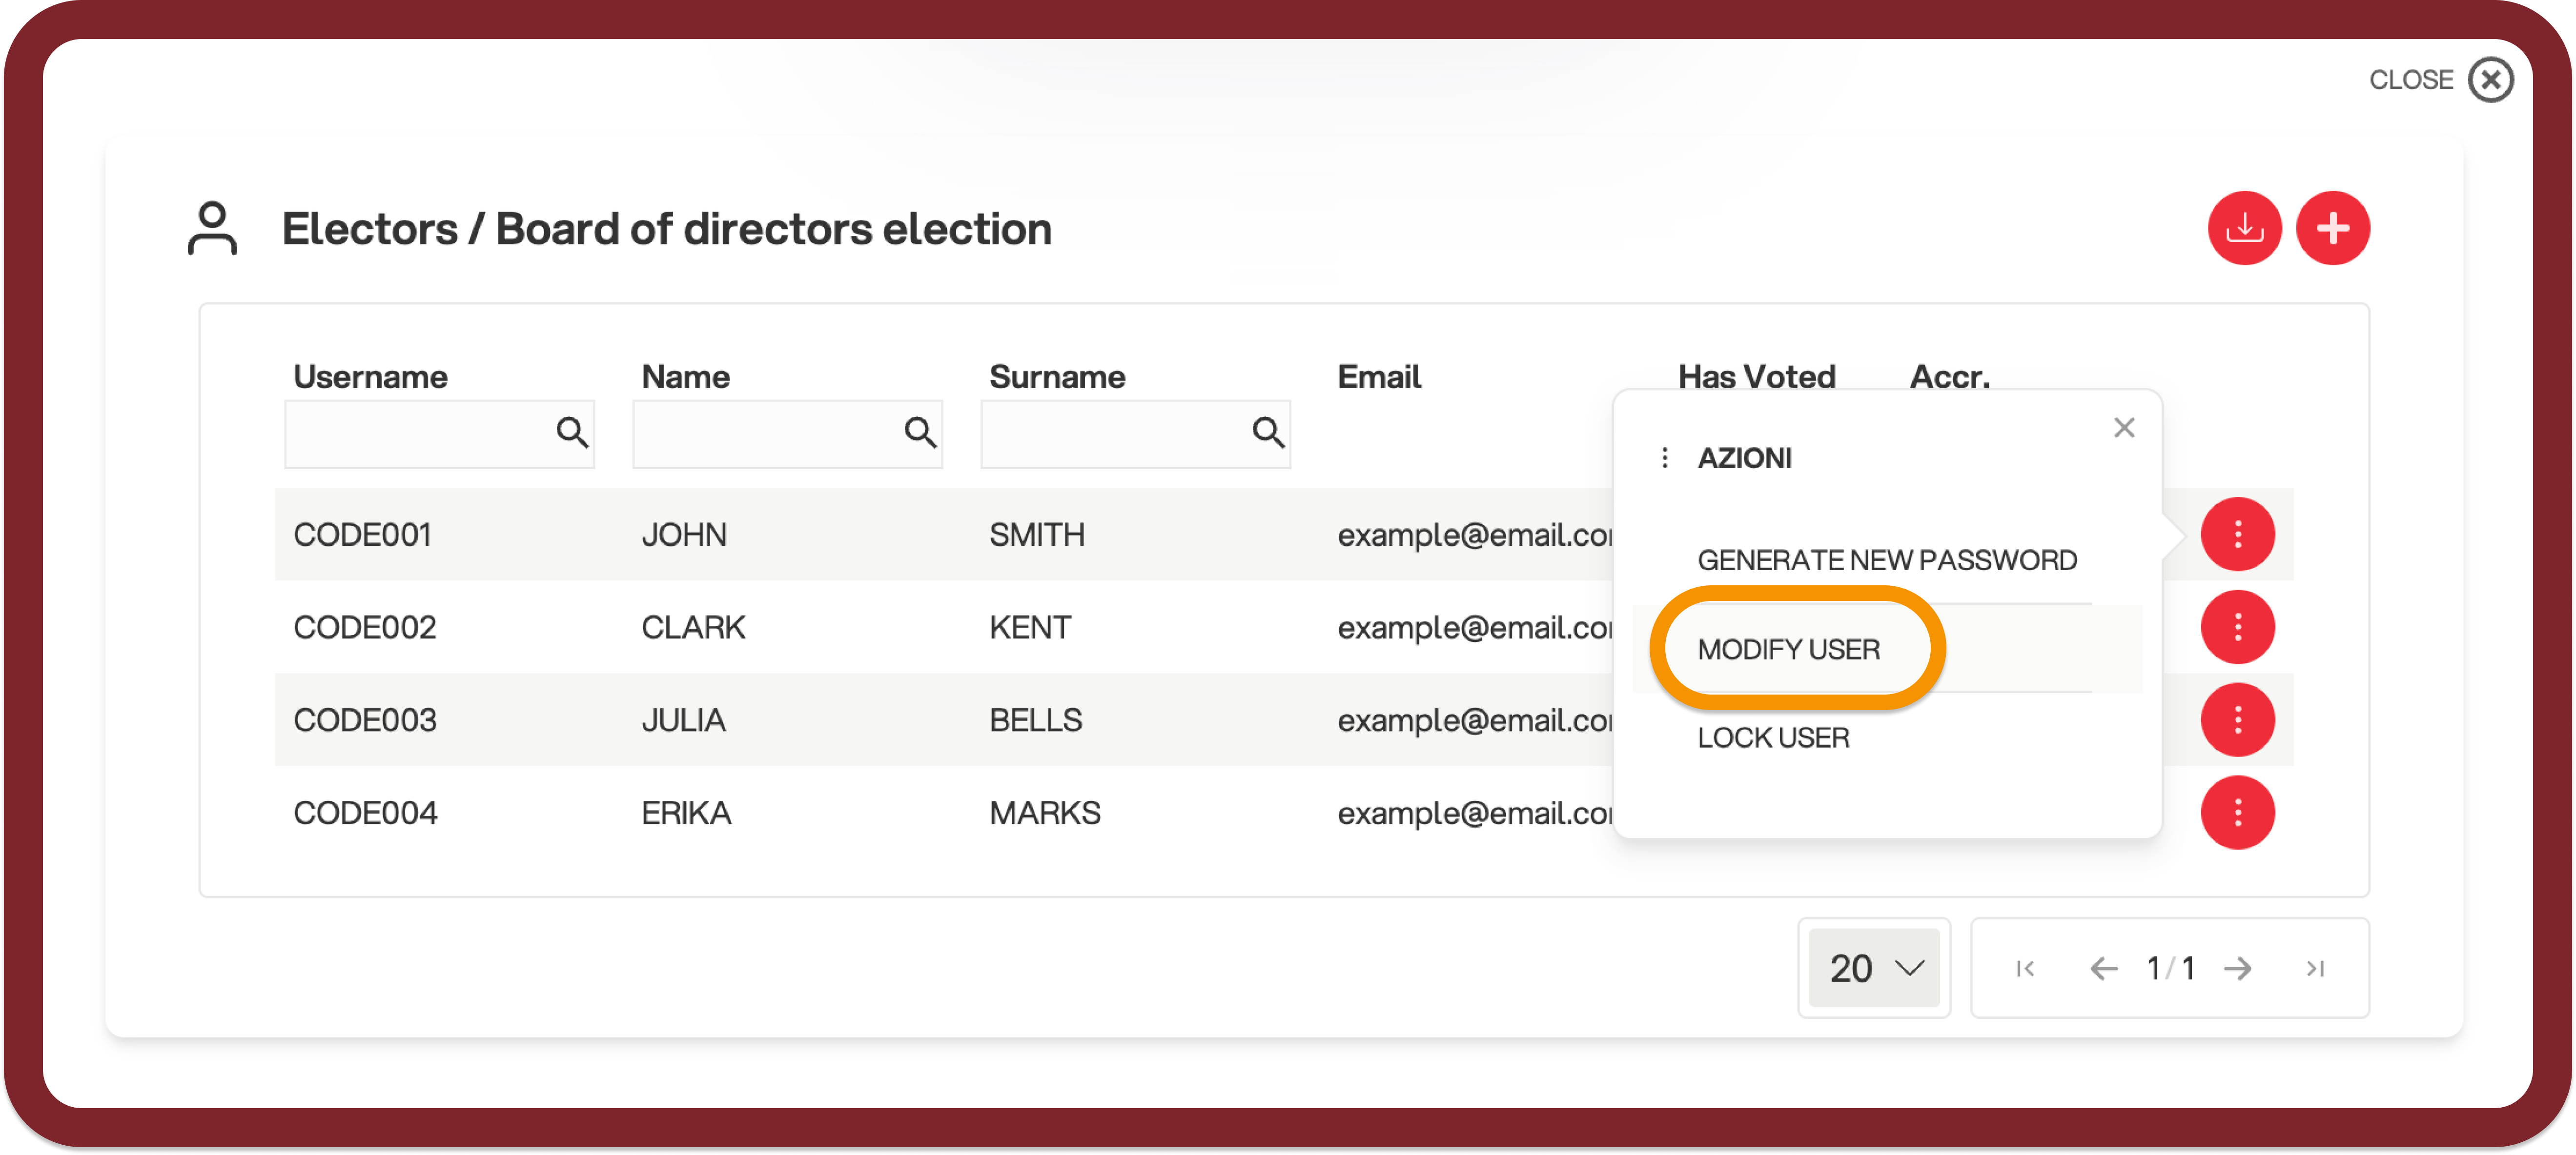The width and height of the screenshot is (2576, 1155).
Task: Select Generate New Password from menu
Action: click(x=1886, y=559)
